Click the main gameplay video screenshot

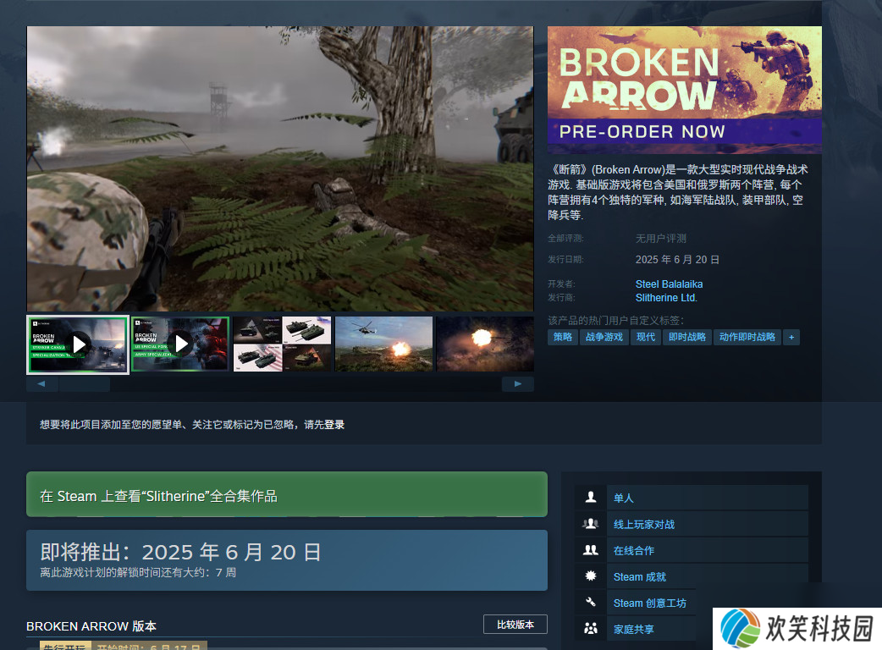point(280,168)
